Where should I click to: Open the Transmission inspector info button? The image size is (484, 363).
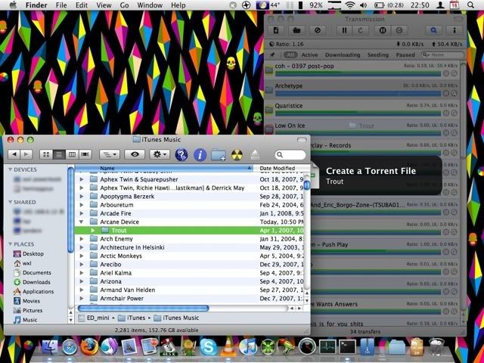point(455,30)
